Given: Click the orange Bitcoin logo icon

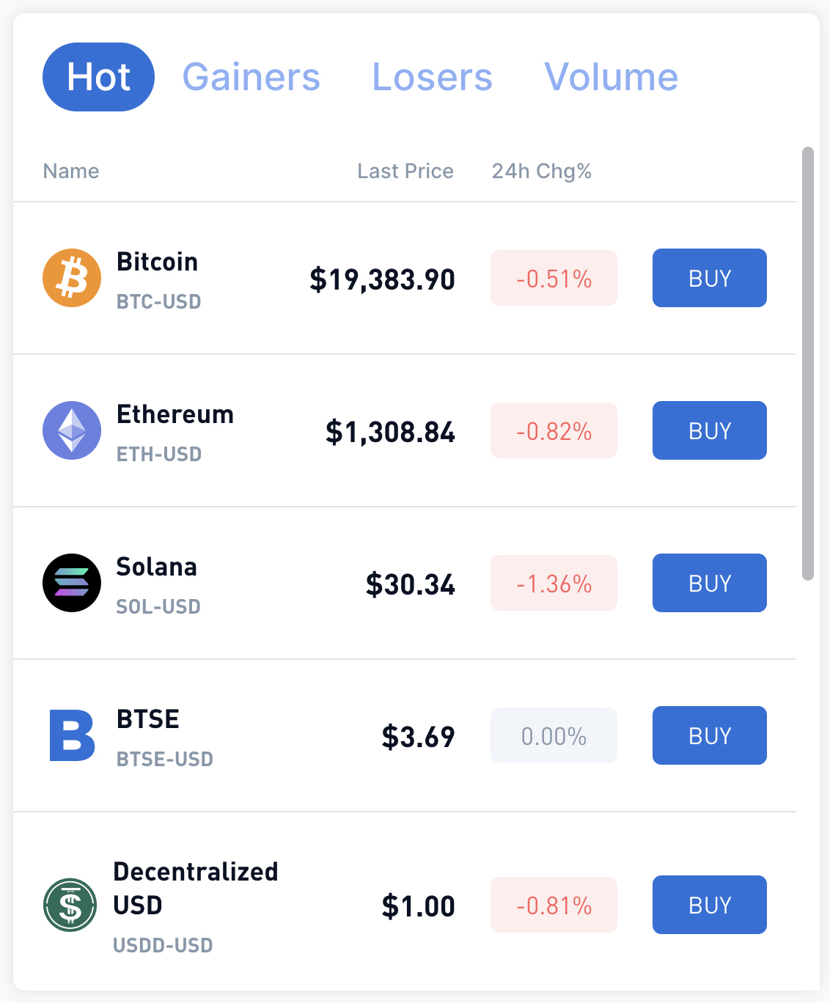Looking at the screenshot, I should click(72, 278).
